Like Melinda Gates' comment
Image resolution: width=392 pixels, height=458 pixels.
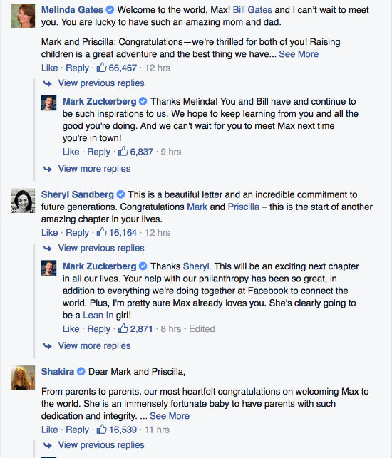pyautogui.click(x=49, y=68)
